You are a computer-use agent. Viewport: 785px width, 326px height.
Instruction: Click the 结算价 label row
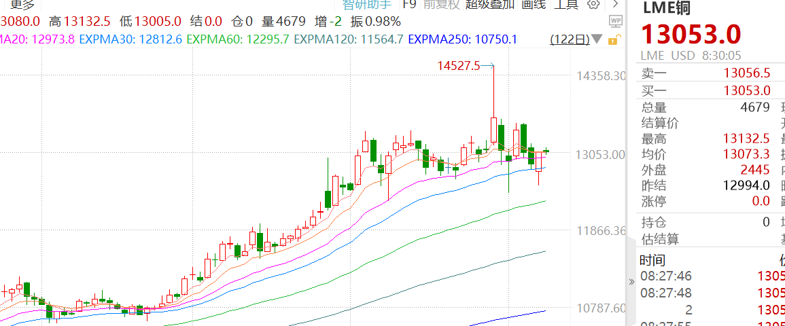click(661, 122)
